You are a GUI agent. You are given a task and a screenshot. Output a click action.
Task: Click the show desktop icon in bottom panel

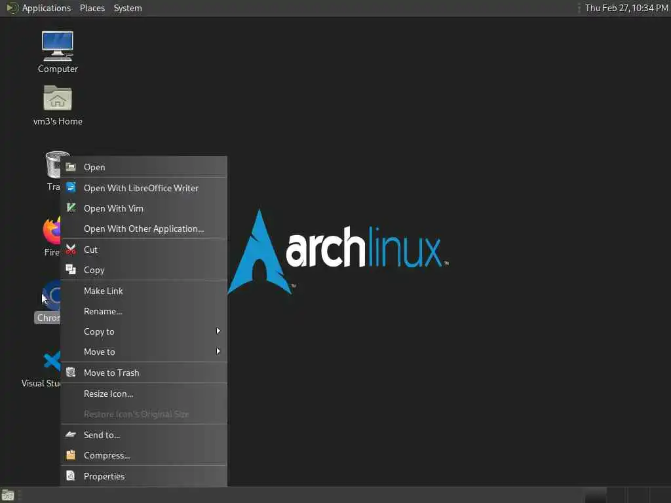coord(8,496)
